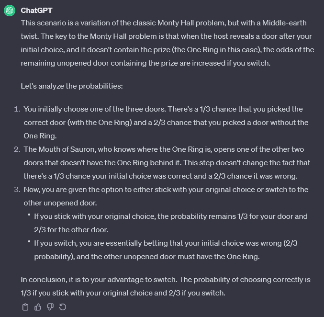Click the list number marker "3."
The image size is (324, 317).
[x=17, y=190]
